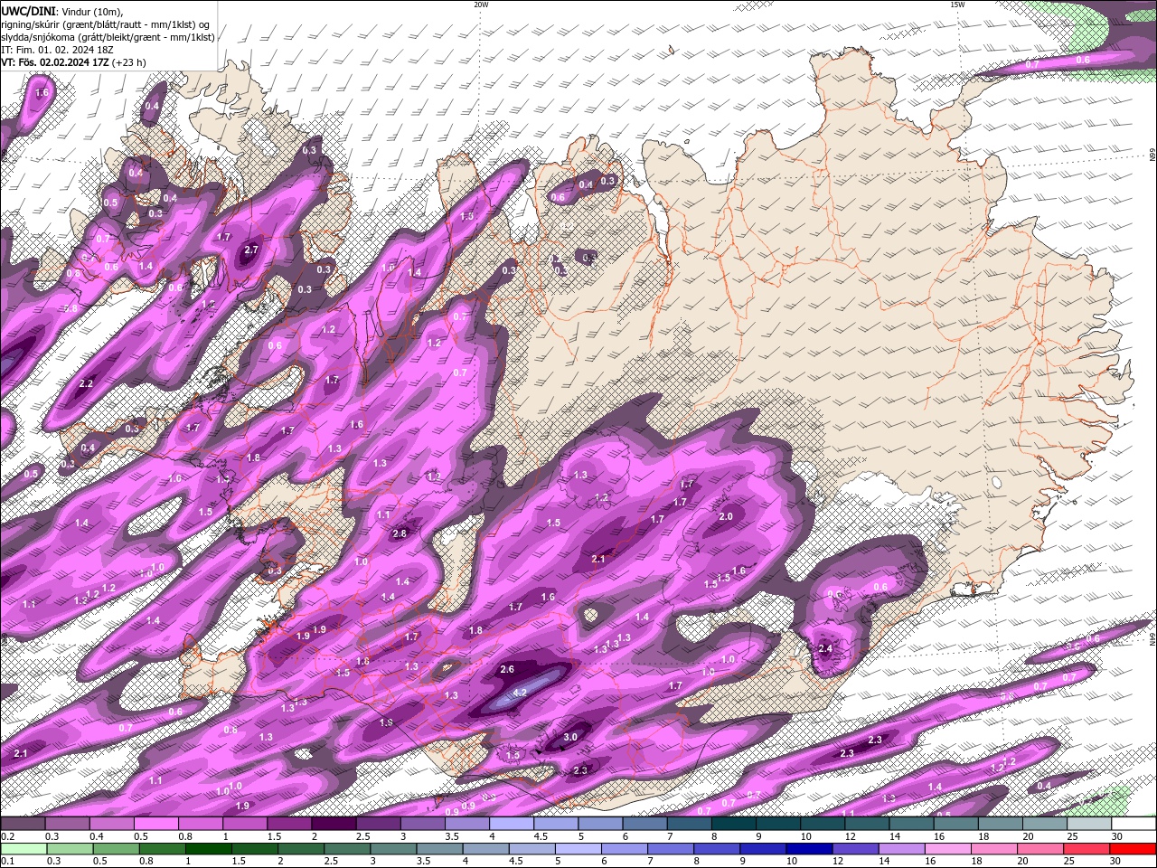Click the 2.2 precipitation value on the map
Viewport: 1157px width, 868px height.
87,383
